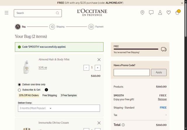
Task: Select Subscribe & Get option
Action: point(19,90)
